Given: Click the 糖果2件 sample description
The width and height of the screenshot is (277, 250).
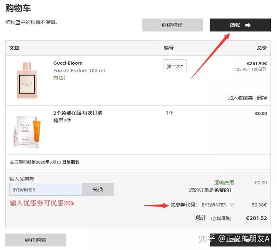Looking at the screenshot, I should point(62,121).
